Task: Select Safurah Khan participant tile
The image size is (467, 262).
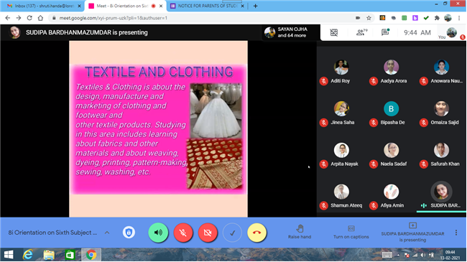Action: click(441, 155)
